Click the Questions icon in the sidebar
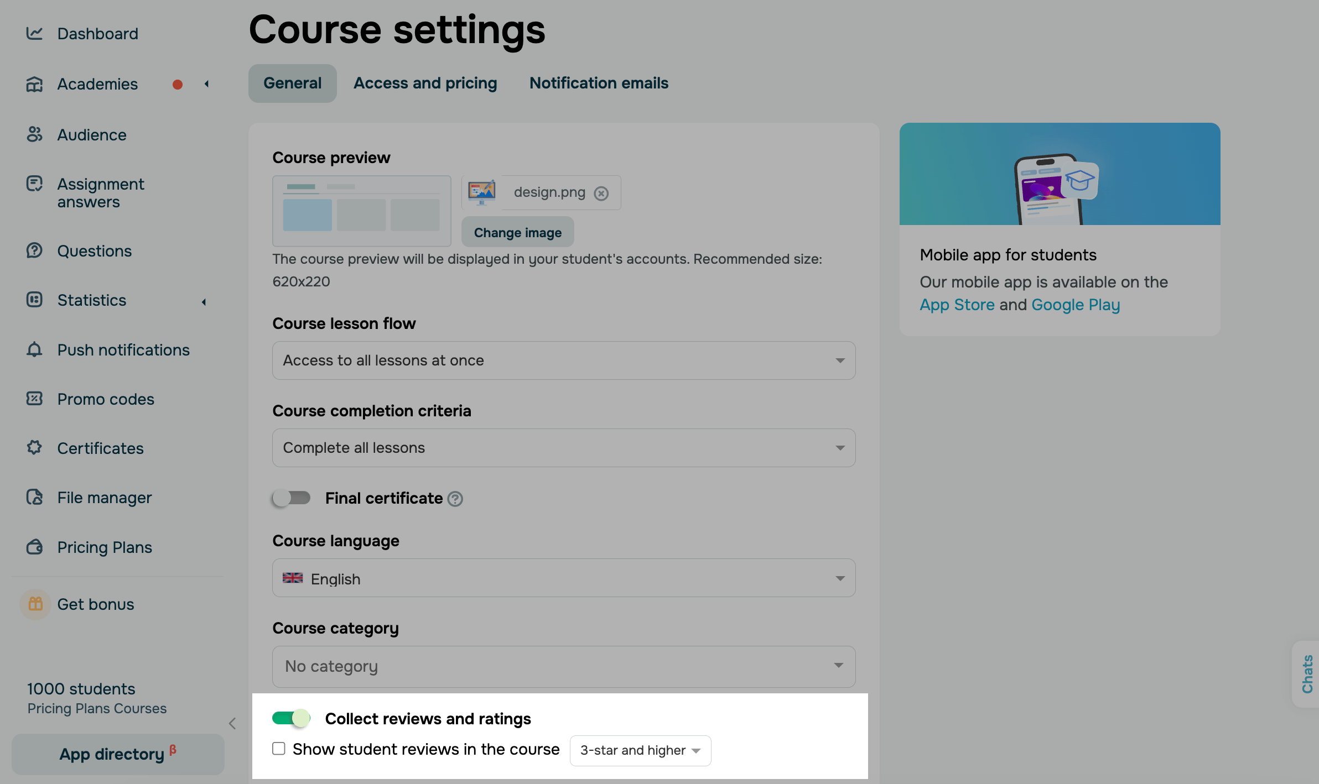This screenshot has height=784, width=1319. pyautogui.click(x=34, y=250)
